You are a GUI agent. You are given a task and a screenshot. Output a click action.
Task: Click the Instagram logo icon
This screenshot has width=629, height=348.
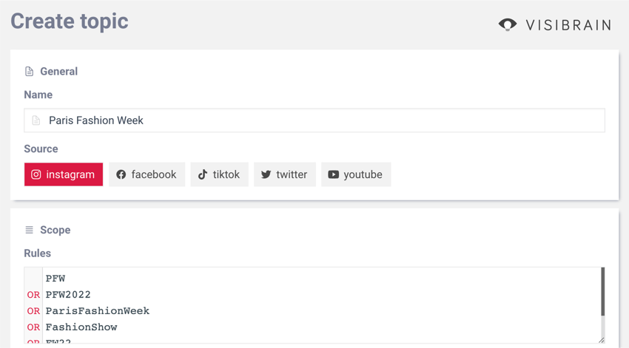click(36, 174)
